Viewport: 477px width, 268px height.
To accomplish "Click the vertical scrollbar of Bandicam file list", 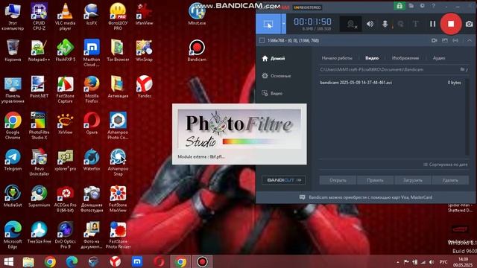I will [467, 117].
